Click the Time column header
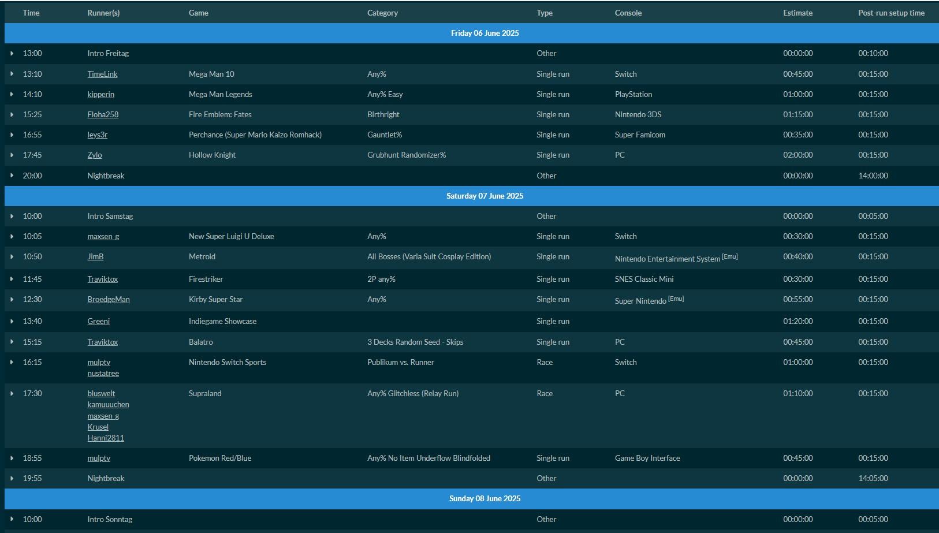 (31, 13)
